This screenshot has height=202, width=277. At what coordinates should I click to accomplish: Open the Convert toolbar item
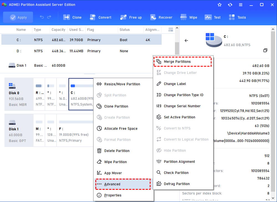pos(101,17)
